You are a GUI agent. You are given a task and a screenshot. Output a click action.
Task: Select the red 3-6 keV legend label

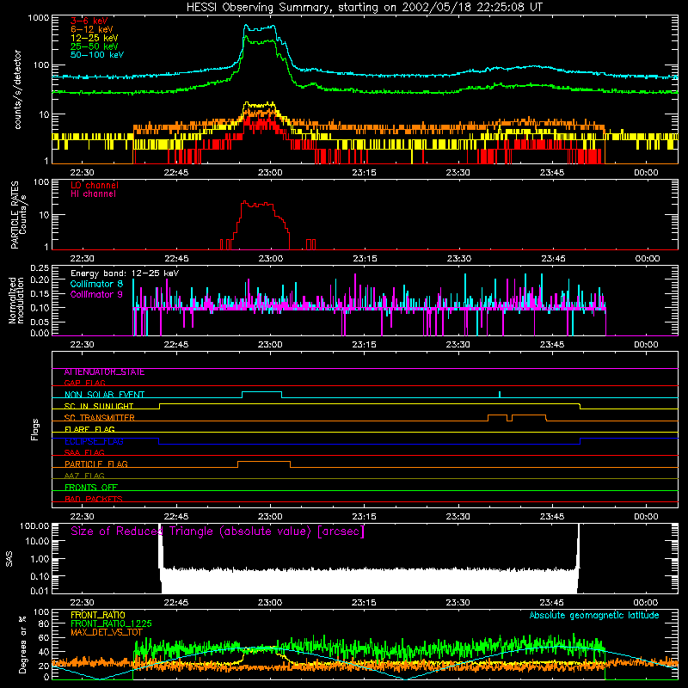pyautogui.click(x=89, y=21)
